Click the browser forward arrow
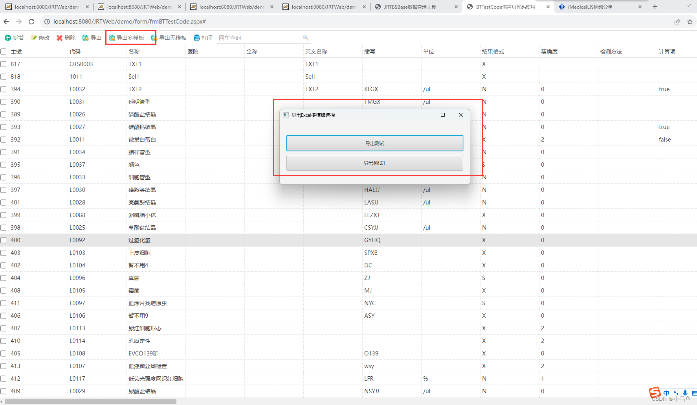697x405 pixels. point(19,22)
